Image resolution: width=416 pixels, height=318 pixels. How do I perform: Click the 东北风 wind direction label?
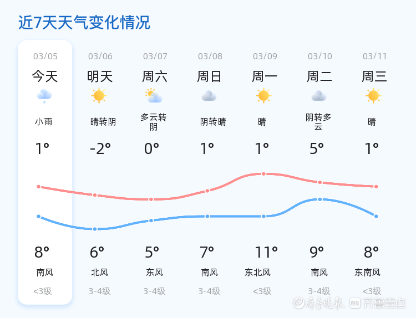(257, 272)
